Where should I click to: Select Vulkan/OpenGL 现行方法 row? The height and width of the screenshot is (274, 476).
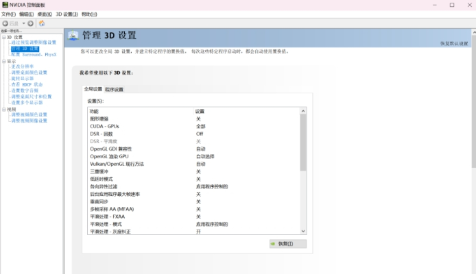tap(193, 164)
